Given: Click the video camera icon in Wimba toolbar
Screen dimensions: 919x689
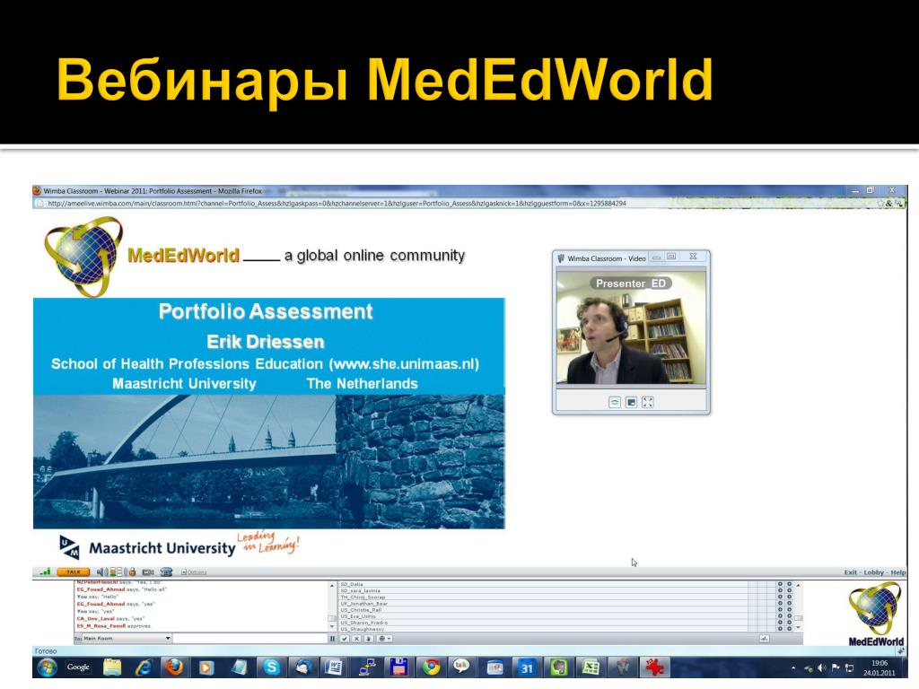Looking at the screenshot, I should 148,571.
